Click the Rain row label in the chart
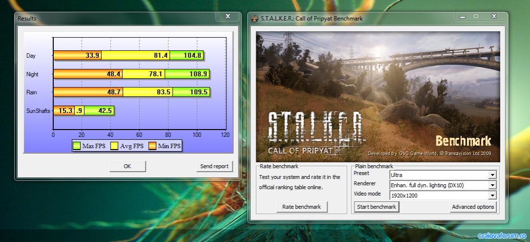The image size is (530, 242). tap(32, 92)
